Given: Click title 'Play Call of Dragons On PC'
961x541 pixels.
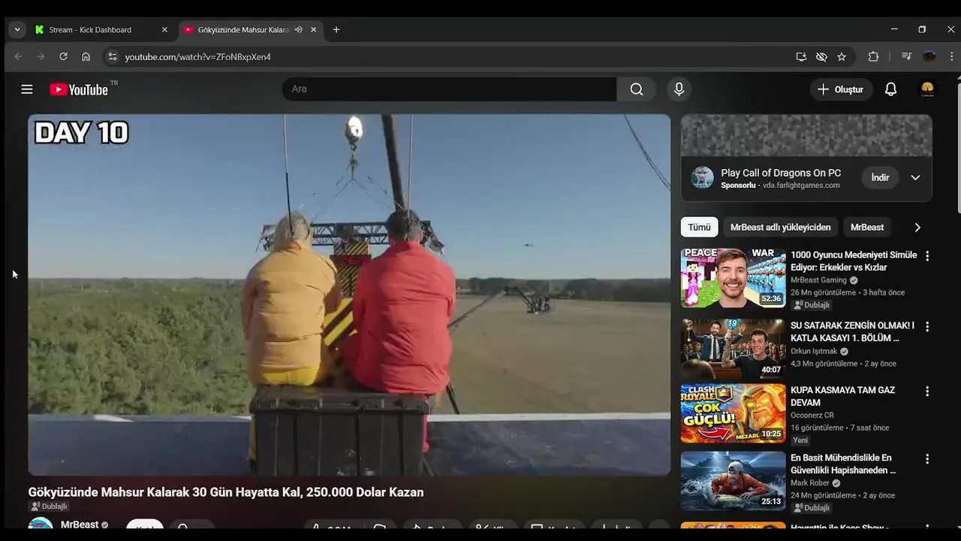Looking at the screenshot, I should click(x=781, y=173).
